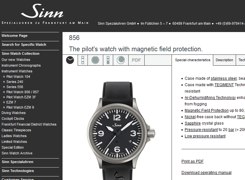Click the 856 watch product image
Image resolution: width=245 pixels, height=180 pixels.
pos(121,130)
